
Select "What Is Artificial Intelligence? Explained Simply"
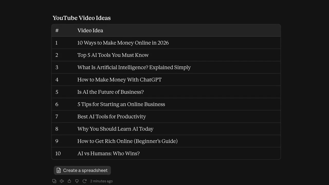(x=134, y=67)
